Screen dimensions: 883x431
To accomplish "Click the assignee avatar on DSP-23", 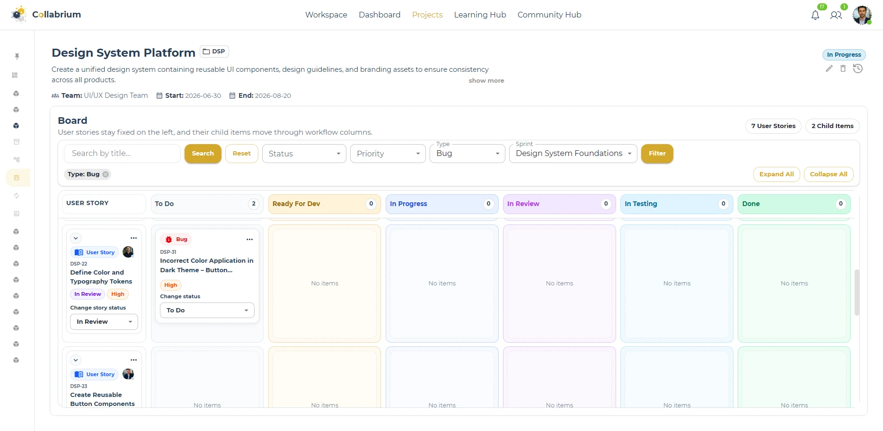I will point(128,374).
